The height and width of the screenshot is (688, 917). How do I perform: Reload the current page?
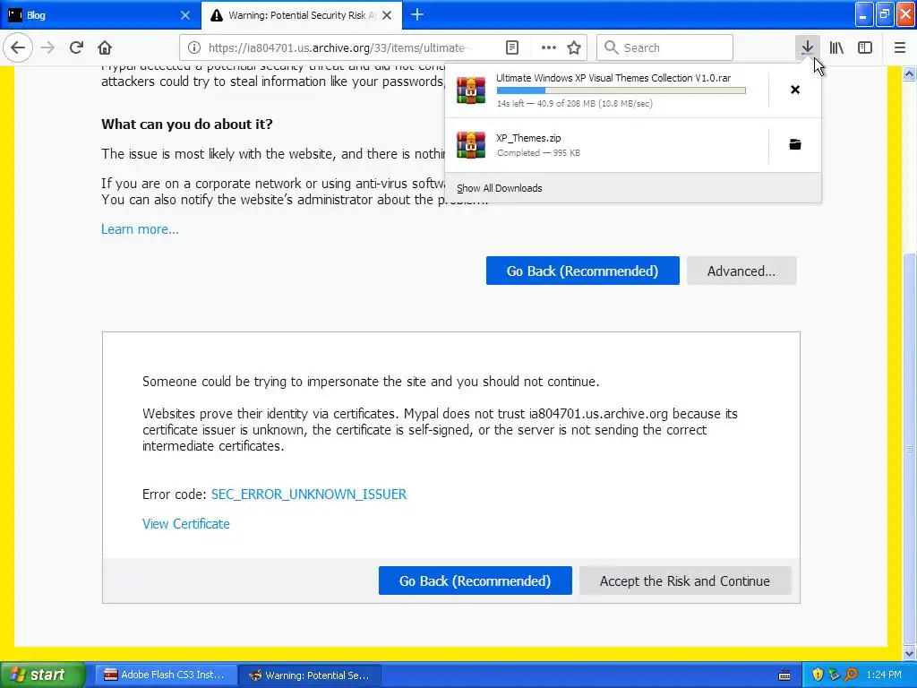(x=76, y=47)
